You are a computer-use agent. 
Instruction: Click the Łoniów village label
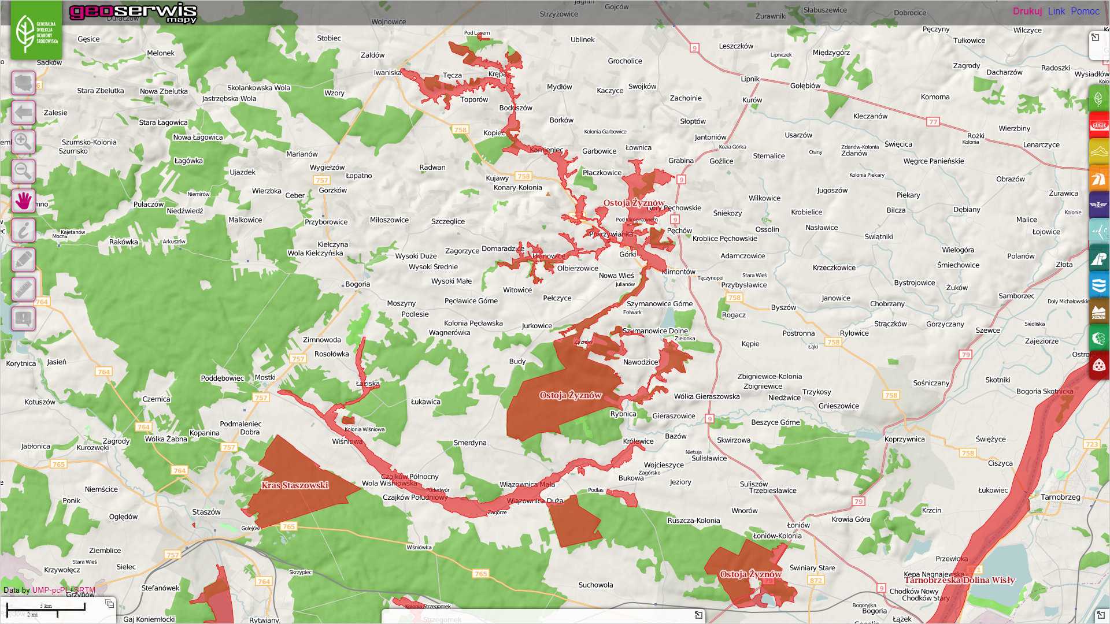[x=798, y=525]
